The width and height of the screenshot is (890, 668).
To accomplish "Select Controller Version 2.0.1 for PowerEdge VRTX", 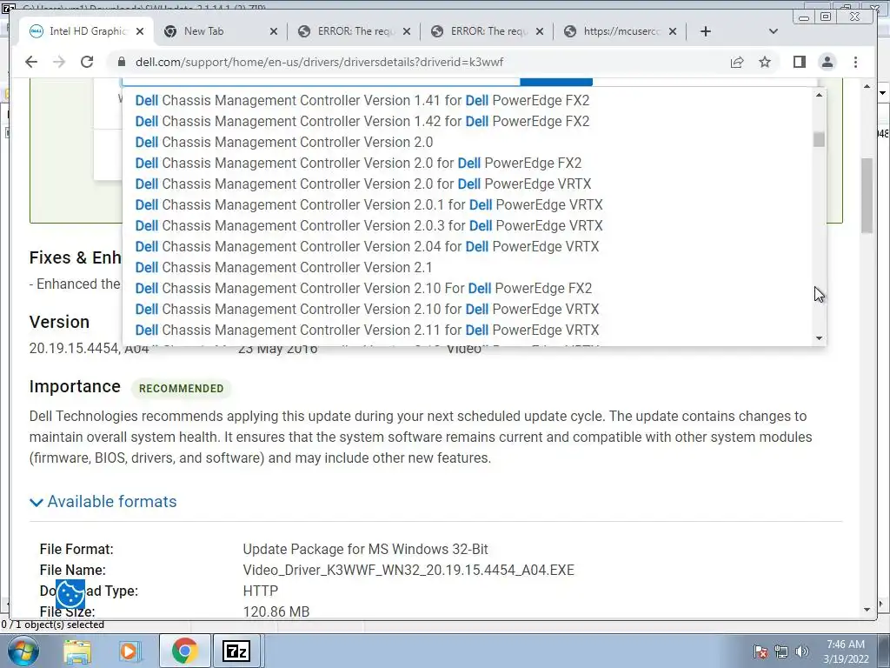I will 369,205.
